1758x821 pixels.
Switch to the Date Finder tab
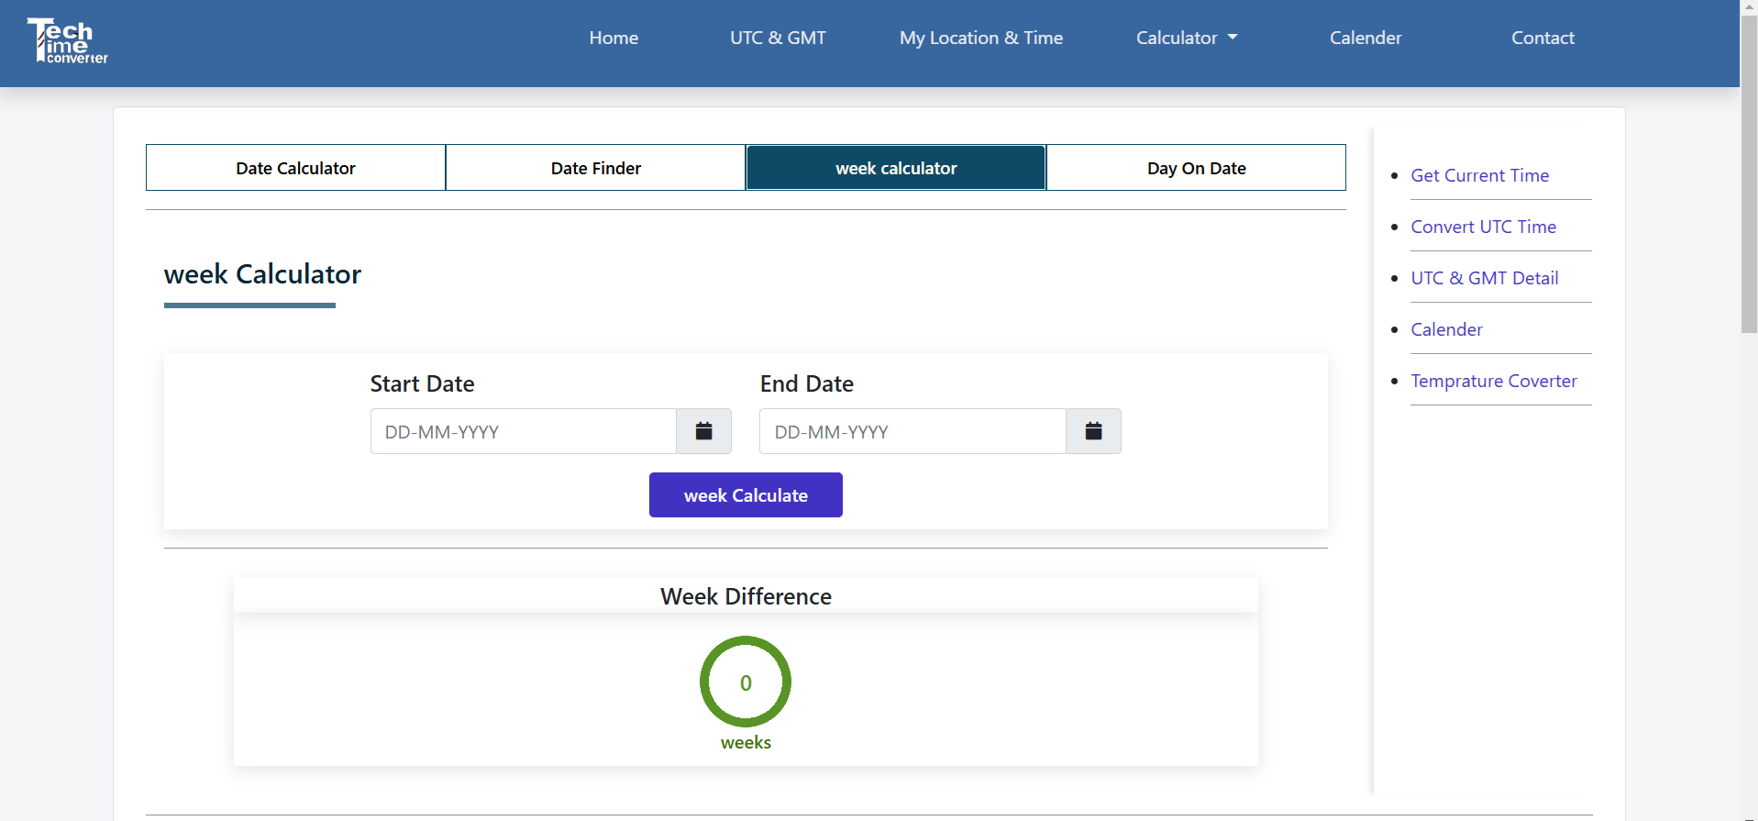(595, 168)
